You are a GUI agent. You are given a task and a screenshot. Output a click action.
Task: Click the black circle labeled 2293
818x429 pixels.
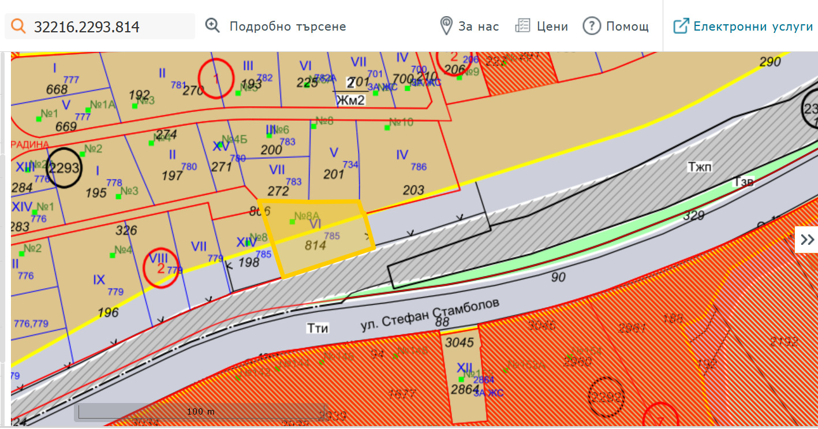(x=64, y=169)
